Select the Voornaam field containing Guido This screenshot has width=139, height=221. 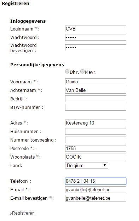(x=95, y=82)
